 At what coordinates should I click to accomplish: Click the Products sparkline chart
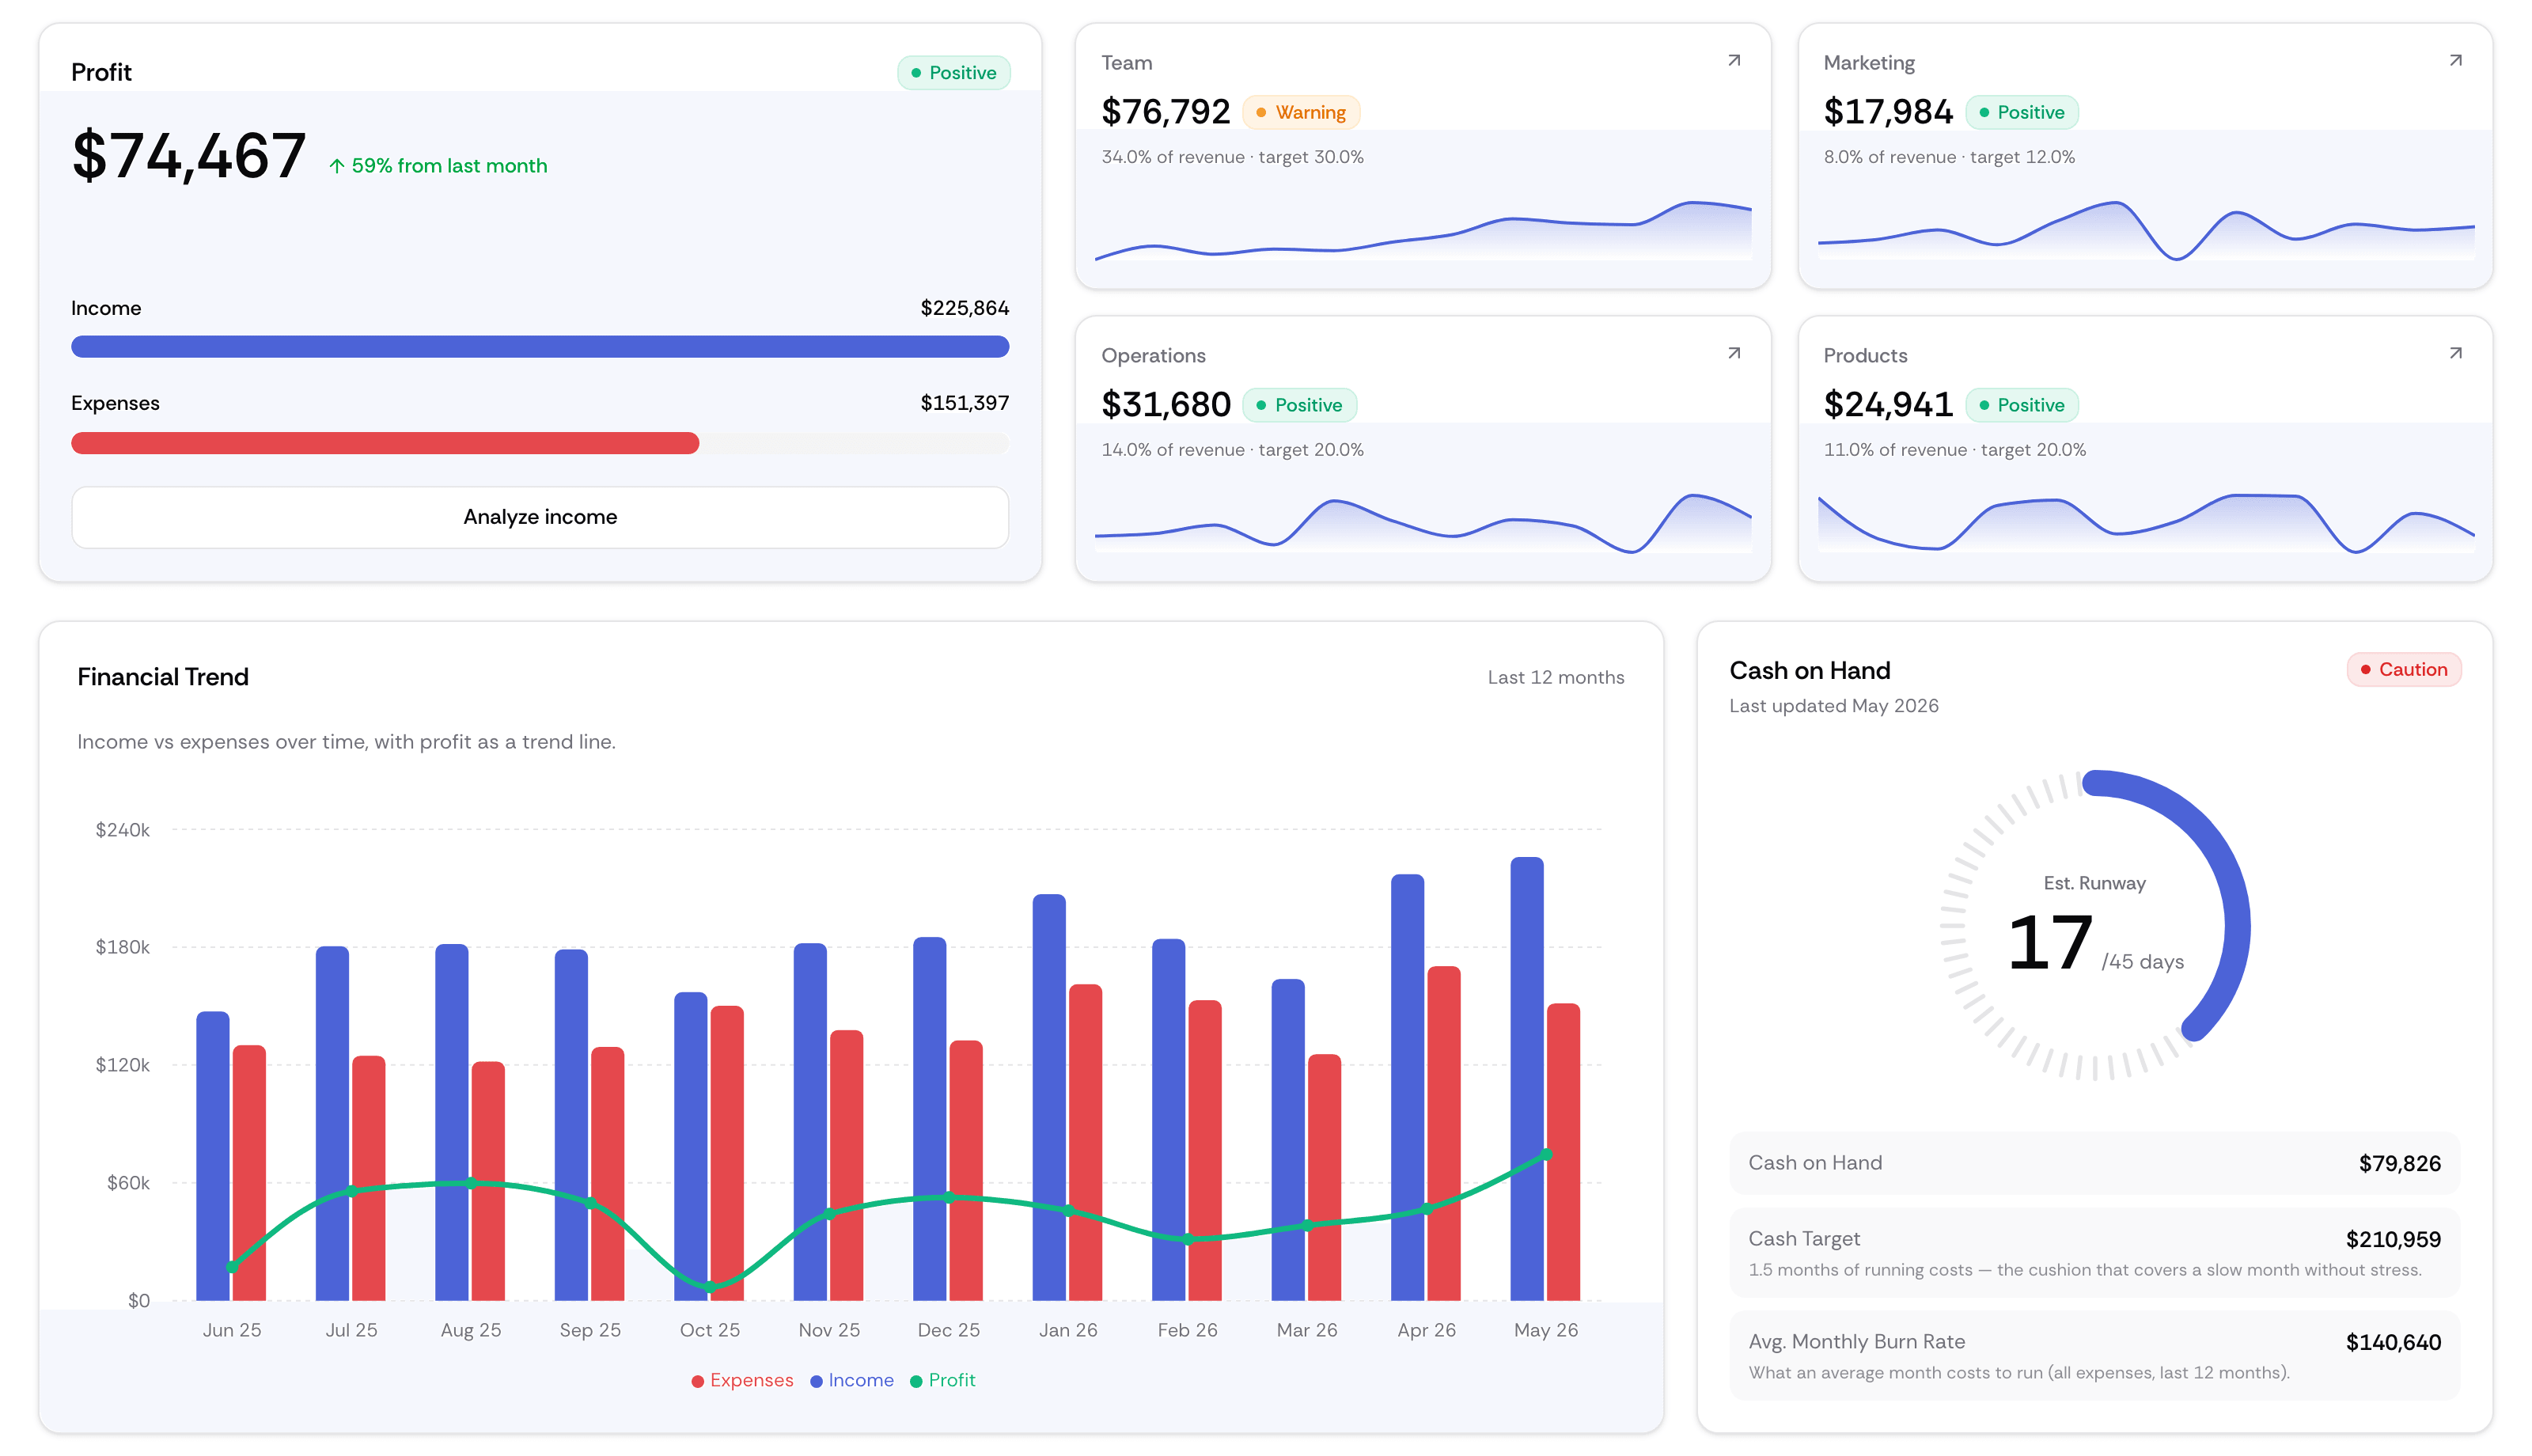(2145, 523)
